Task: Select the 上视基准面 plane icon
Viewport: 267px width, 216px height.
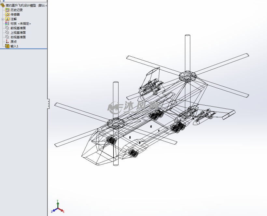Action: [x=7, y=32]
